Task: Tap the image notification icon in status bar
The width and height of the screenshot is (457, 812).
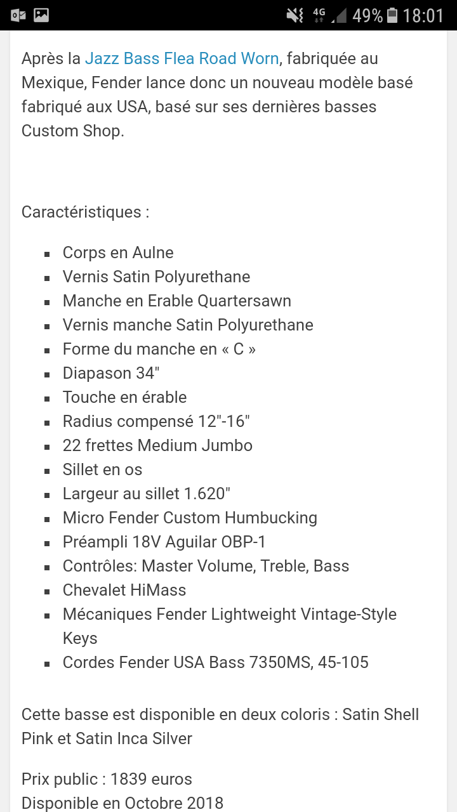Action: pyautogui.click(x=41, y=15)
